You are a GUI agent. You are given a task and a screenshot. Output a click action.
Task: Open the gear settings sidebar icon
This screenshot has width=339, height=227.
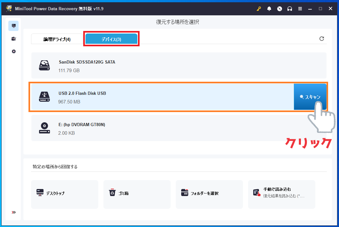coord(14,51)
